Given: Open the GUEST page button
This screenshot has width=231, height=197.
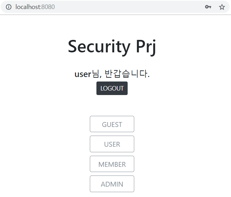Looking at the screenshot, I should point(112,124).
